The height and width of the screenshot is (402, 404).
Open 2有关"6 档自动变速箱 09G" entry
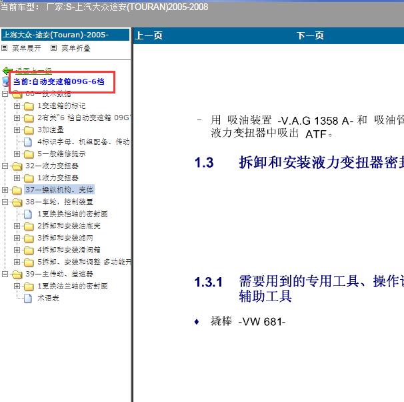coord(84,118)
